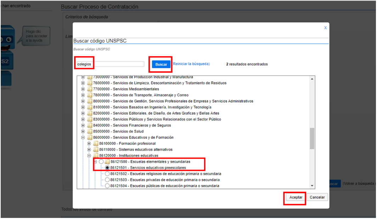Collapse node 86121500 Escuelas elementales
Screen dimensions: 377x219
95,161
